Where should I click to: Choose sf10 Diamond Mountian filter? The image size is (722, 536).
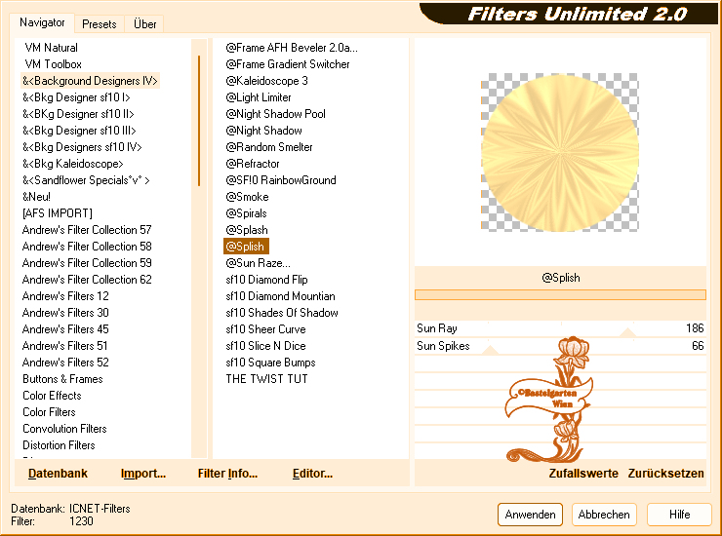point(280,296)
